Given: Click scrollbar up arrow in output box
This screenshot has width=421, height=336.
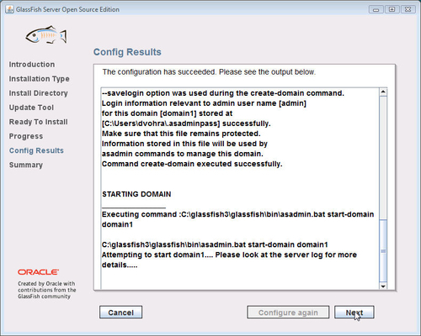Looking at the screenshot, I should coord(383,92).
